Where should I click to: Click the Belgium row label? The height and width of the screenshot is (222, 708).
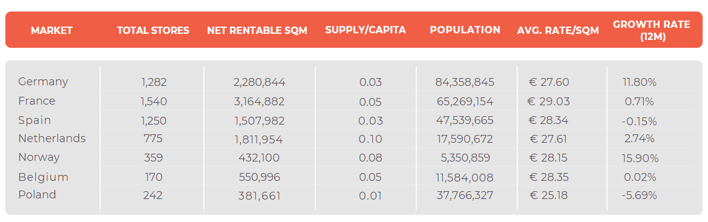pos(44,177)
